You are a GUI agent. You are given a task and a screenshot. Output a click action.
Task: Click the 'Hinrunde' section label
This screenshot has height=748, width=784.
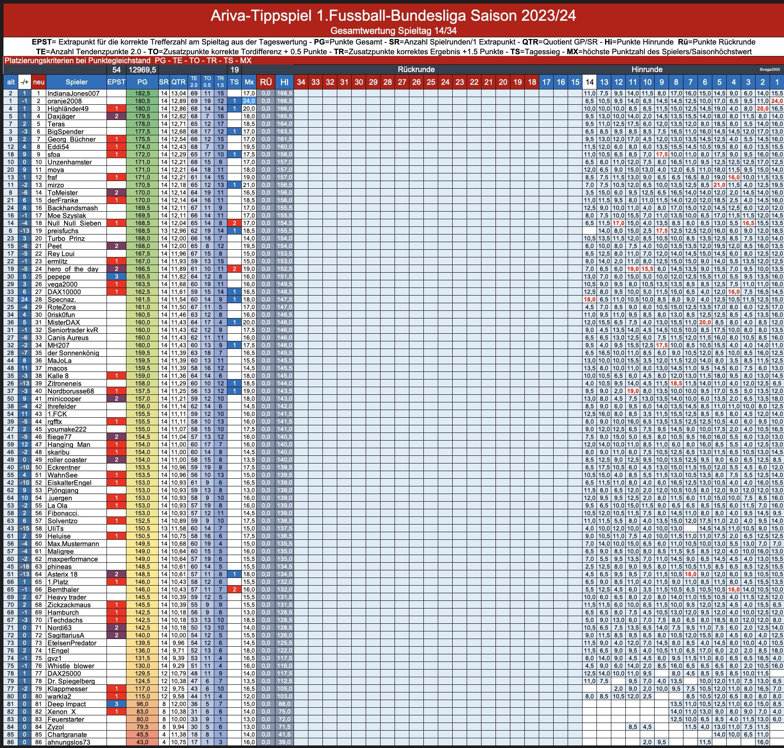point(647,70)
